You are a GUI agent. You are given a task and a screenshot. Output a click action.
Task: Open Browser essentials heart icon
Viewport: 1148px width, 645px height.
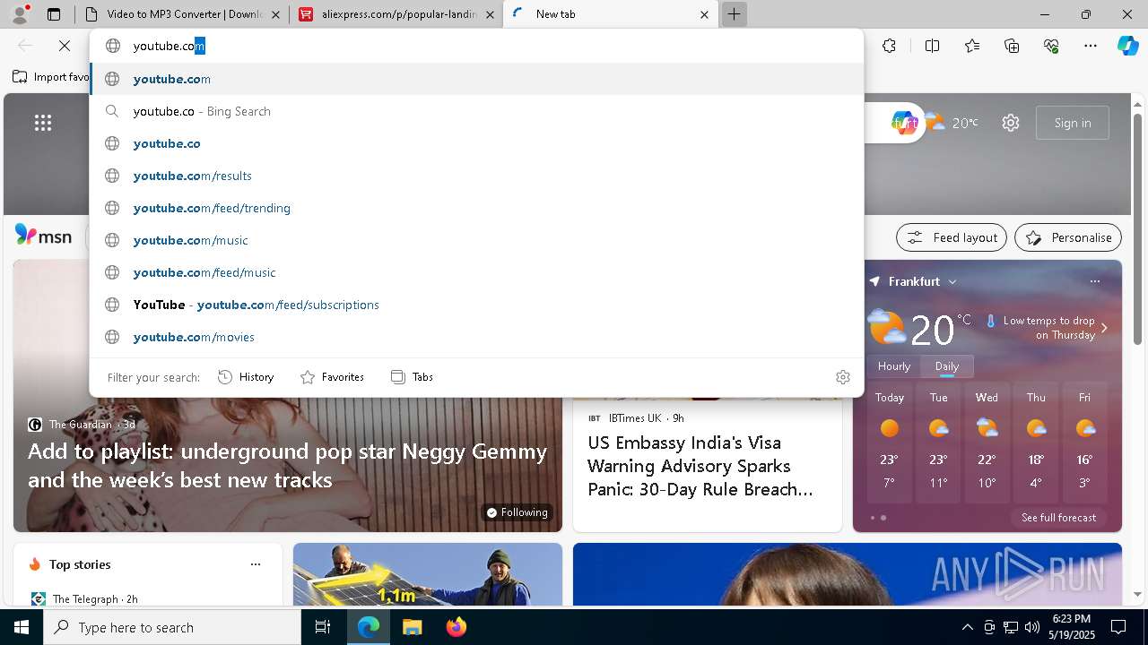click(1051, 46)
